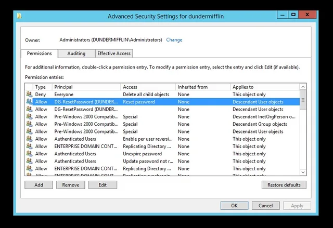This screenshot has width=333, height=228.
Task: Click the folder icon in the title bar
Action: pos(19,16)
